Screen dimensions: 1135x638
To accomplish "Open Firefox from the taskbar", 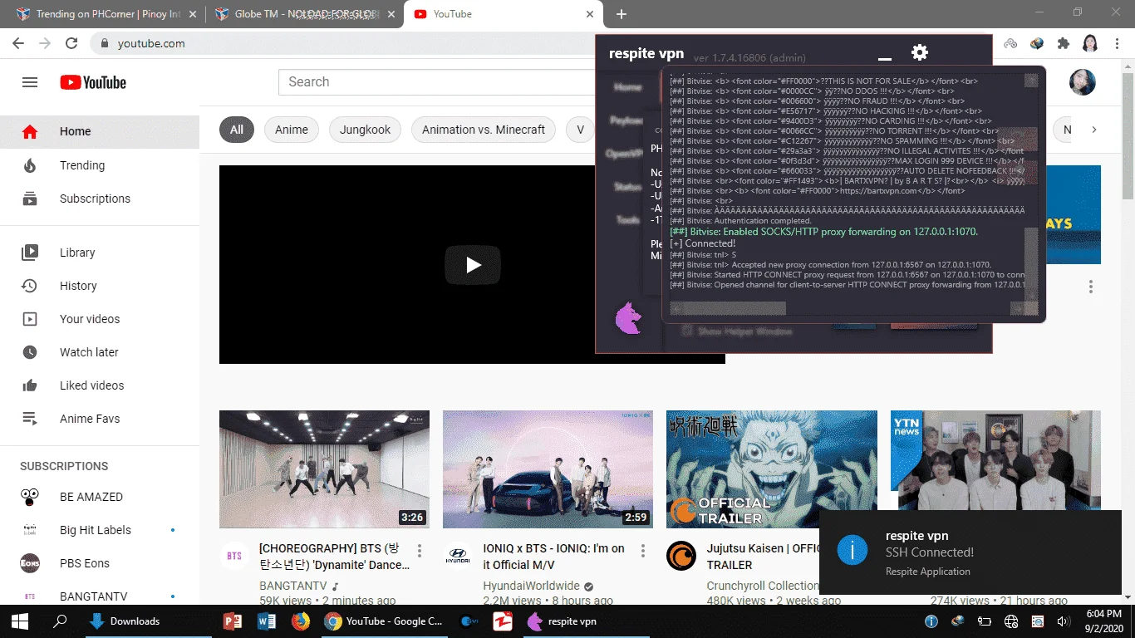I will coord(300,621).
